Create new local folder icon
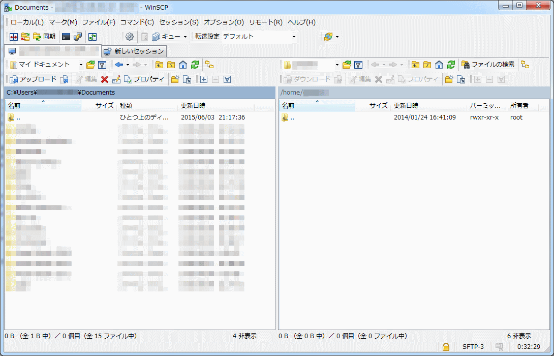This screenshot has height=356, width=554. 175,79
